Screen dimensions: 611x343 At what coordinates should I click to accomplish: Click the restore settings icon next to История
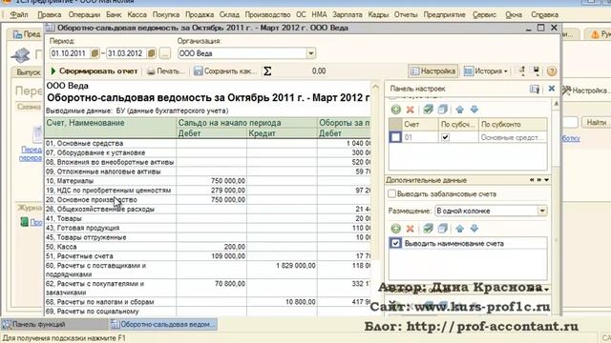(x=522, y=71)
